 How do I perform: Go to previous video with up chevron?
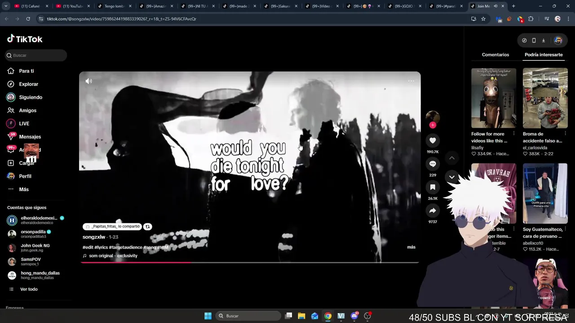click(x=452, y=158)
